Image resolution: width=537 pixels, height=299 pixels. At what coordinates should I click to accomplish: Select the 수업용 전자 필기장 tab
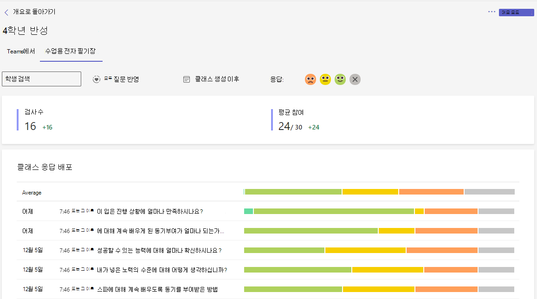[71, 51]
